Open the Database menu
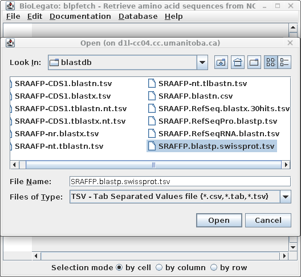This screenshot has height=277, width=301. (x=138, y=17)
